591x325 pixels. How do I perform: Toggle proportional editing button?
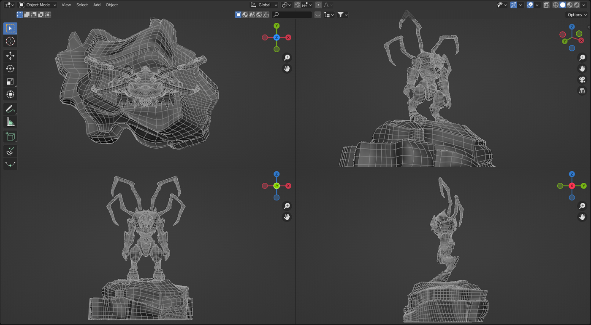pos(318,5)
